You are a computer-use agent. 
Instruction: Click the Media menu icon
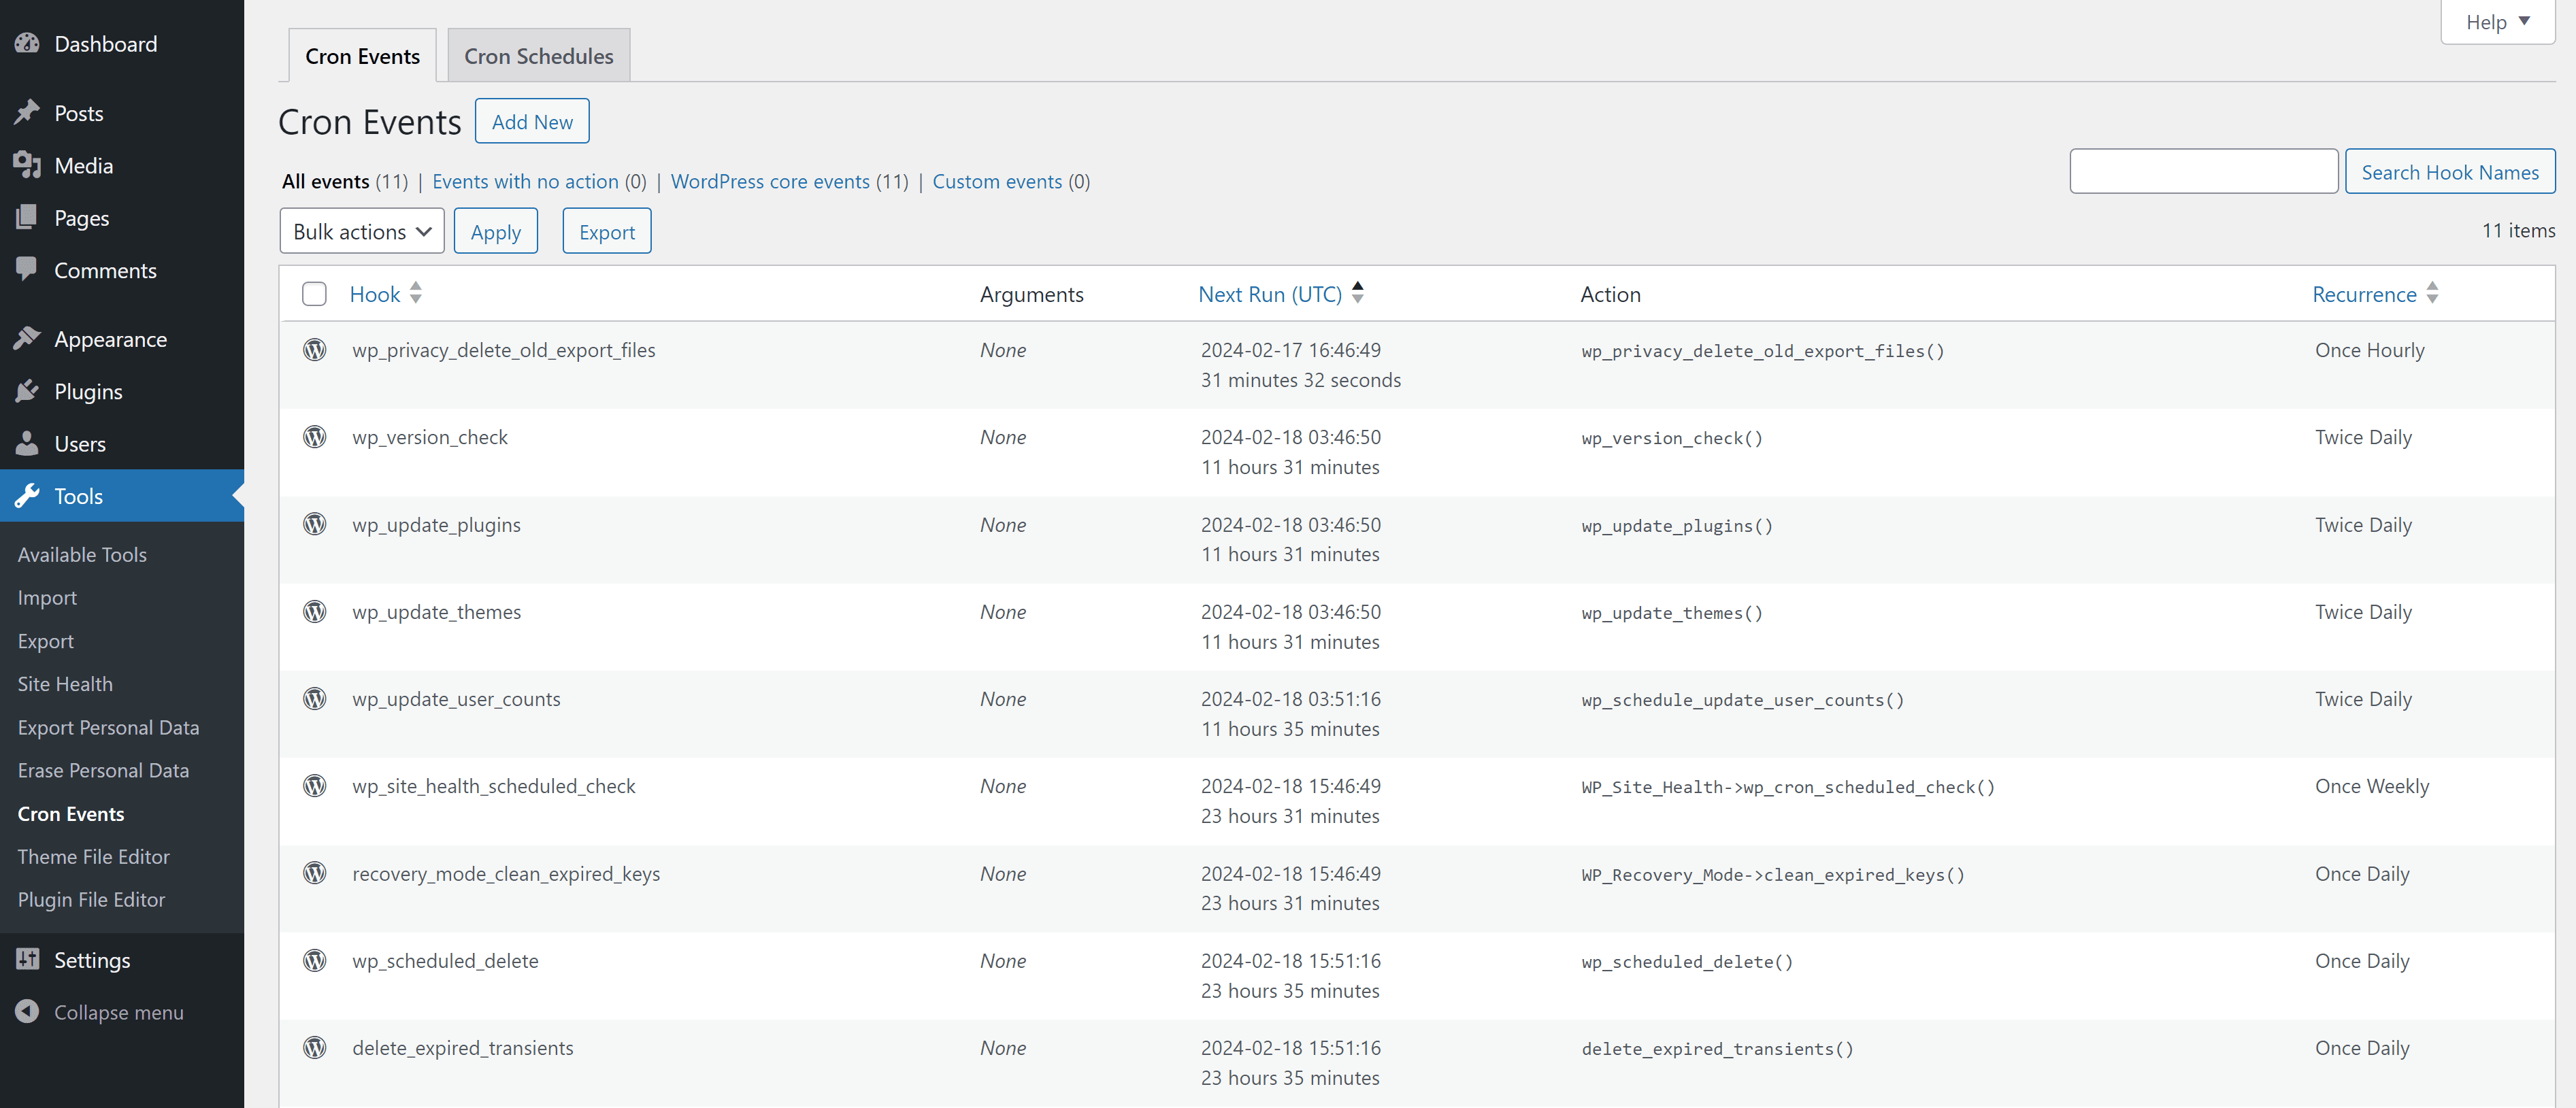pos(28,164)
